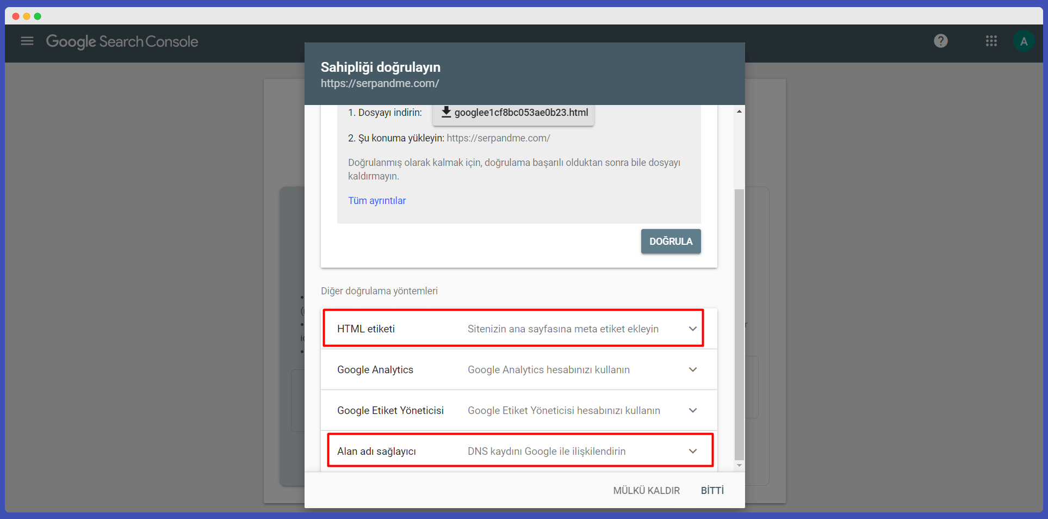Click the MÜLKÜ KALDIR button
The image size is (1048, 519).
647,490
